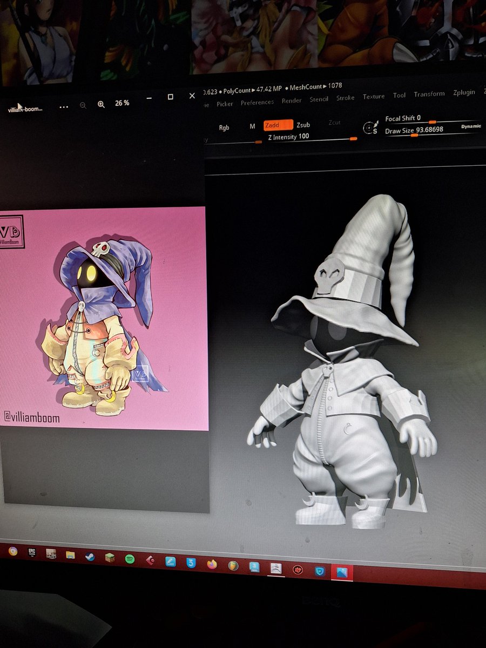486x648 pixels.
Task: Open File Explorer folder icon in taskbar
Action: (x=70, y=555)
